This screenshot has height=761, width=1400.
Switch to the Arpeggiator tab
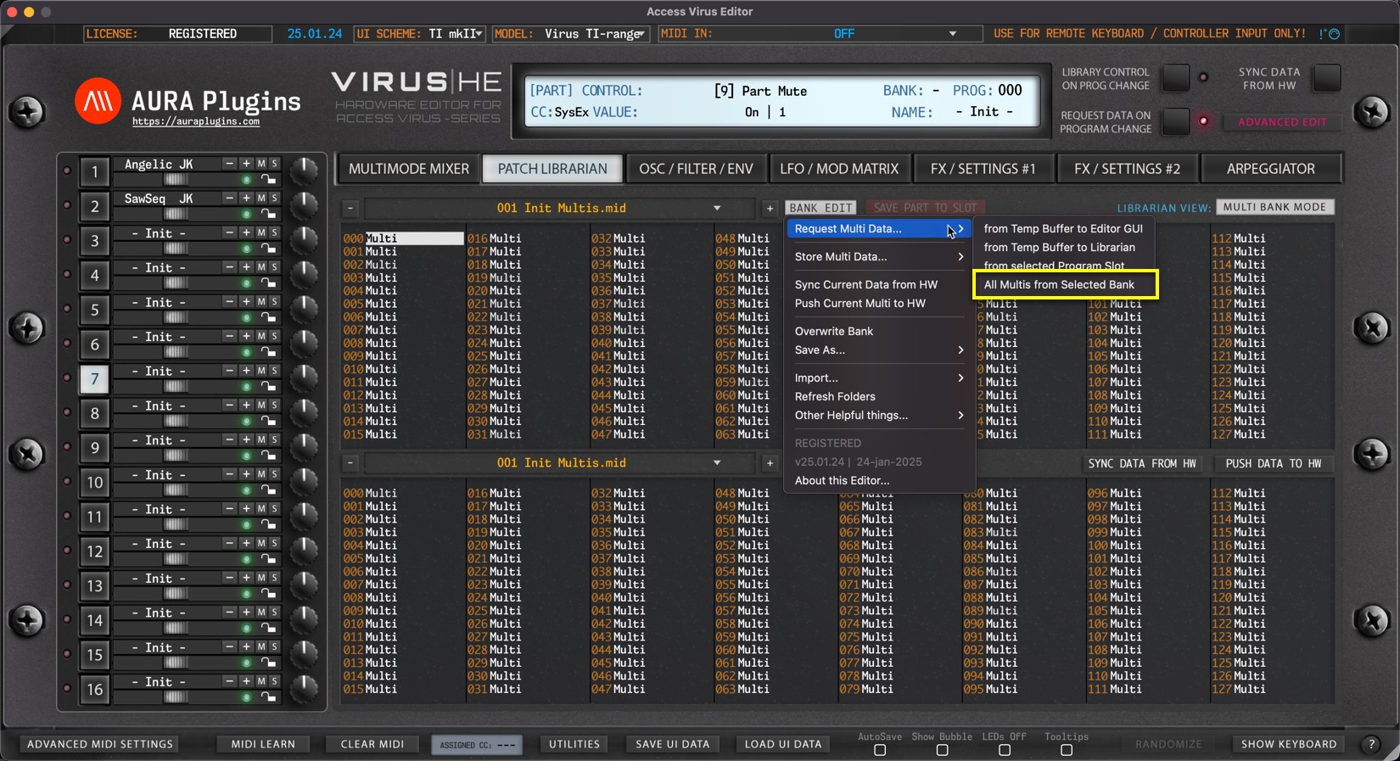pos(1270,169)
